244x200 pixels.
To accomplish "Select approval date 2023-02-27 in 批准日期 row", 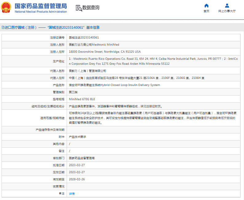I will click(153, 165).
